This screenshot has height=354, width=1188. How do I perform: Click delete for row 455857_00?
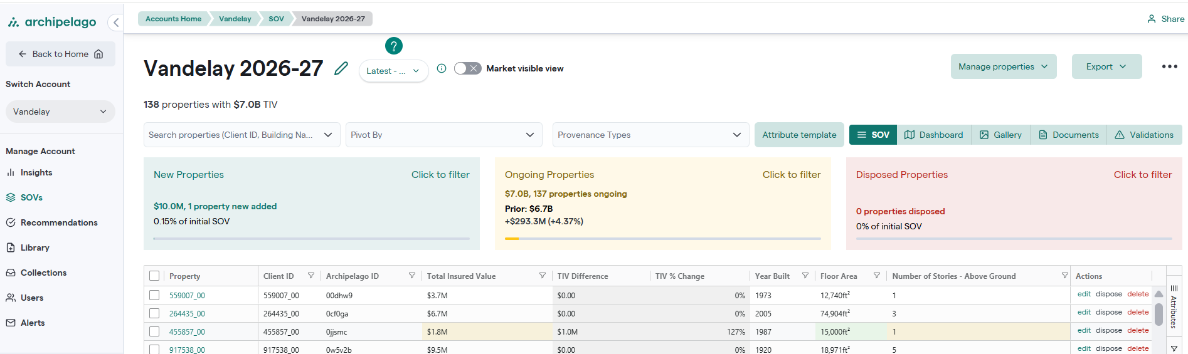coord(1138,330)
